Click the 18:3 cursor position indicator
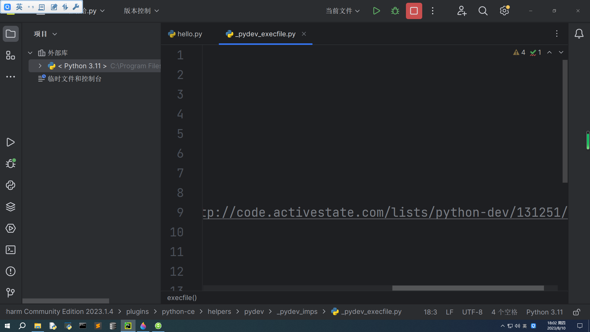 [430, 312]
